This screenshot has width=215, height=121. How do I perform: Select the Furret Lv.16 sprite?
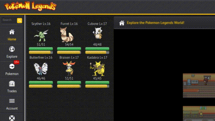pos(67,35)
